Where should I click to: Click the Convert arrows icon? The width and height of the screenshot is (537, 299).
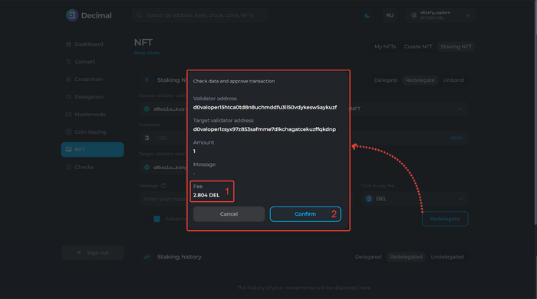68,61
